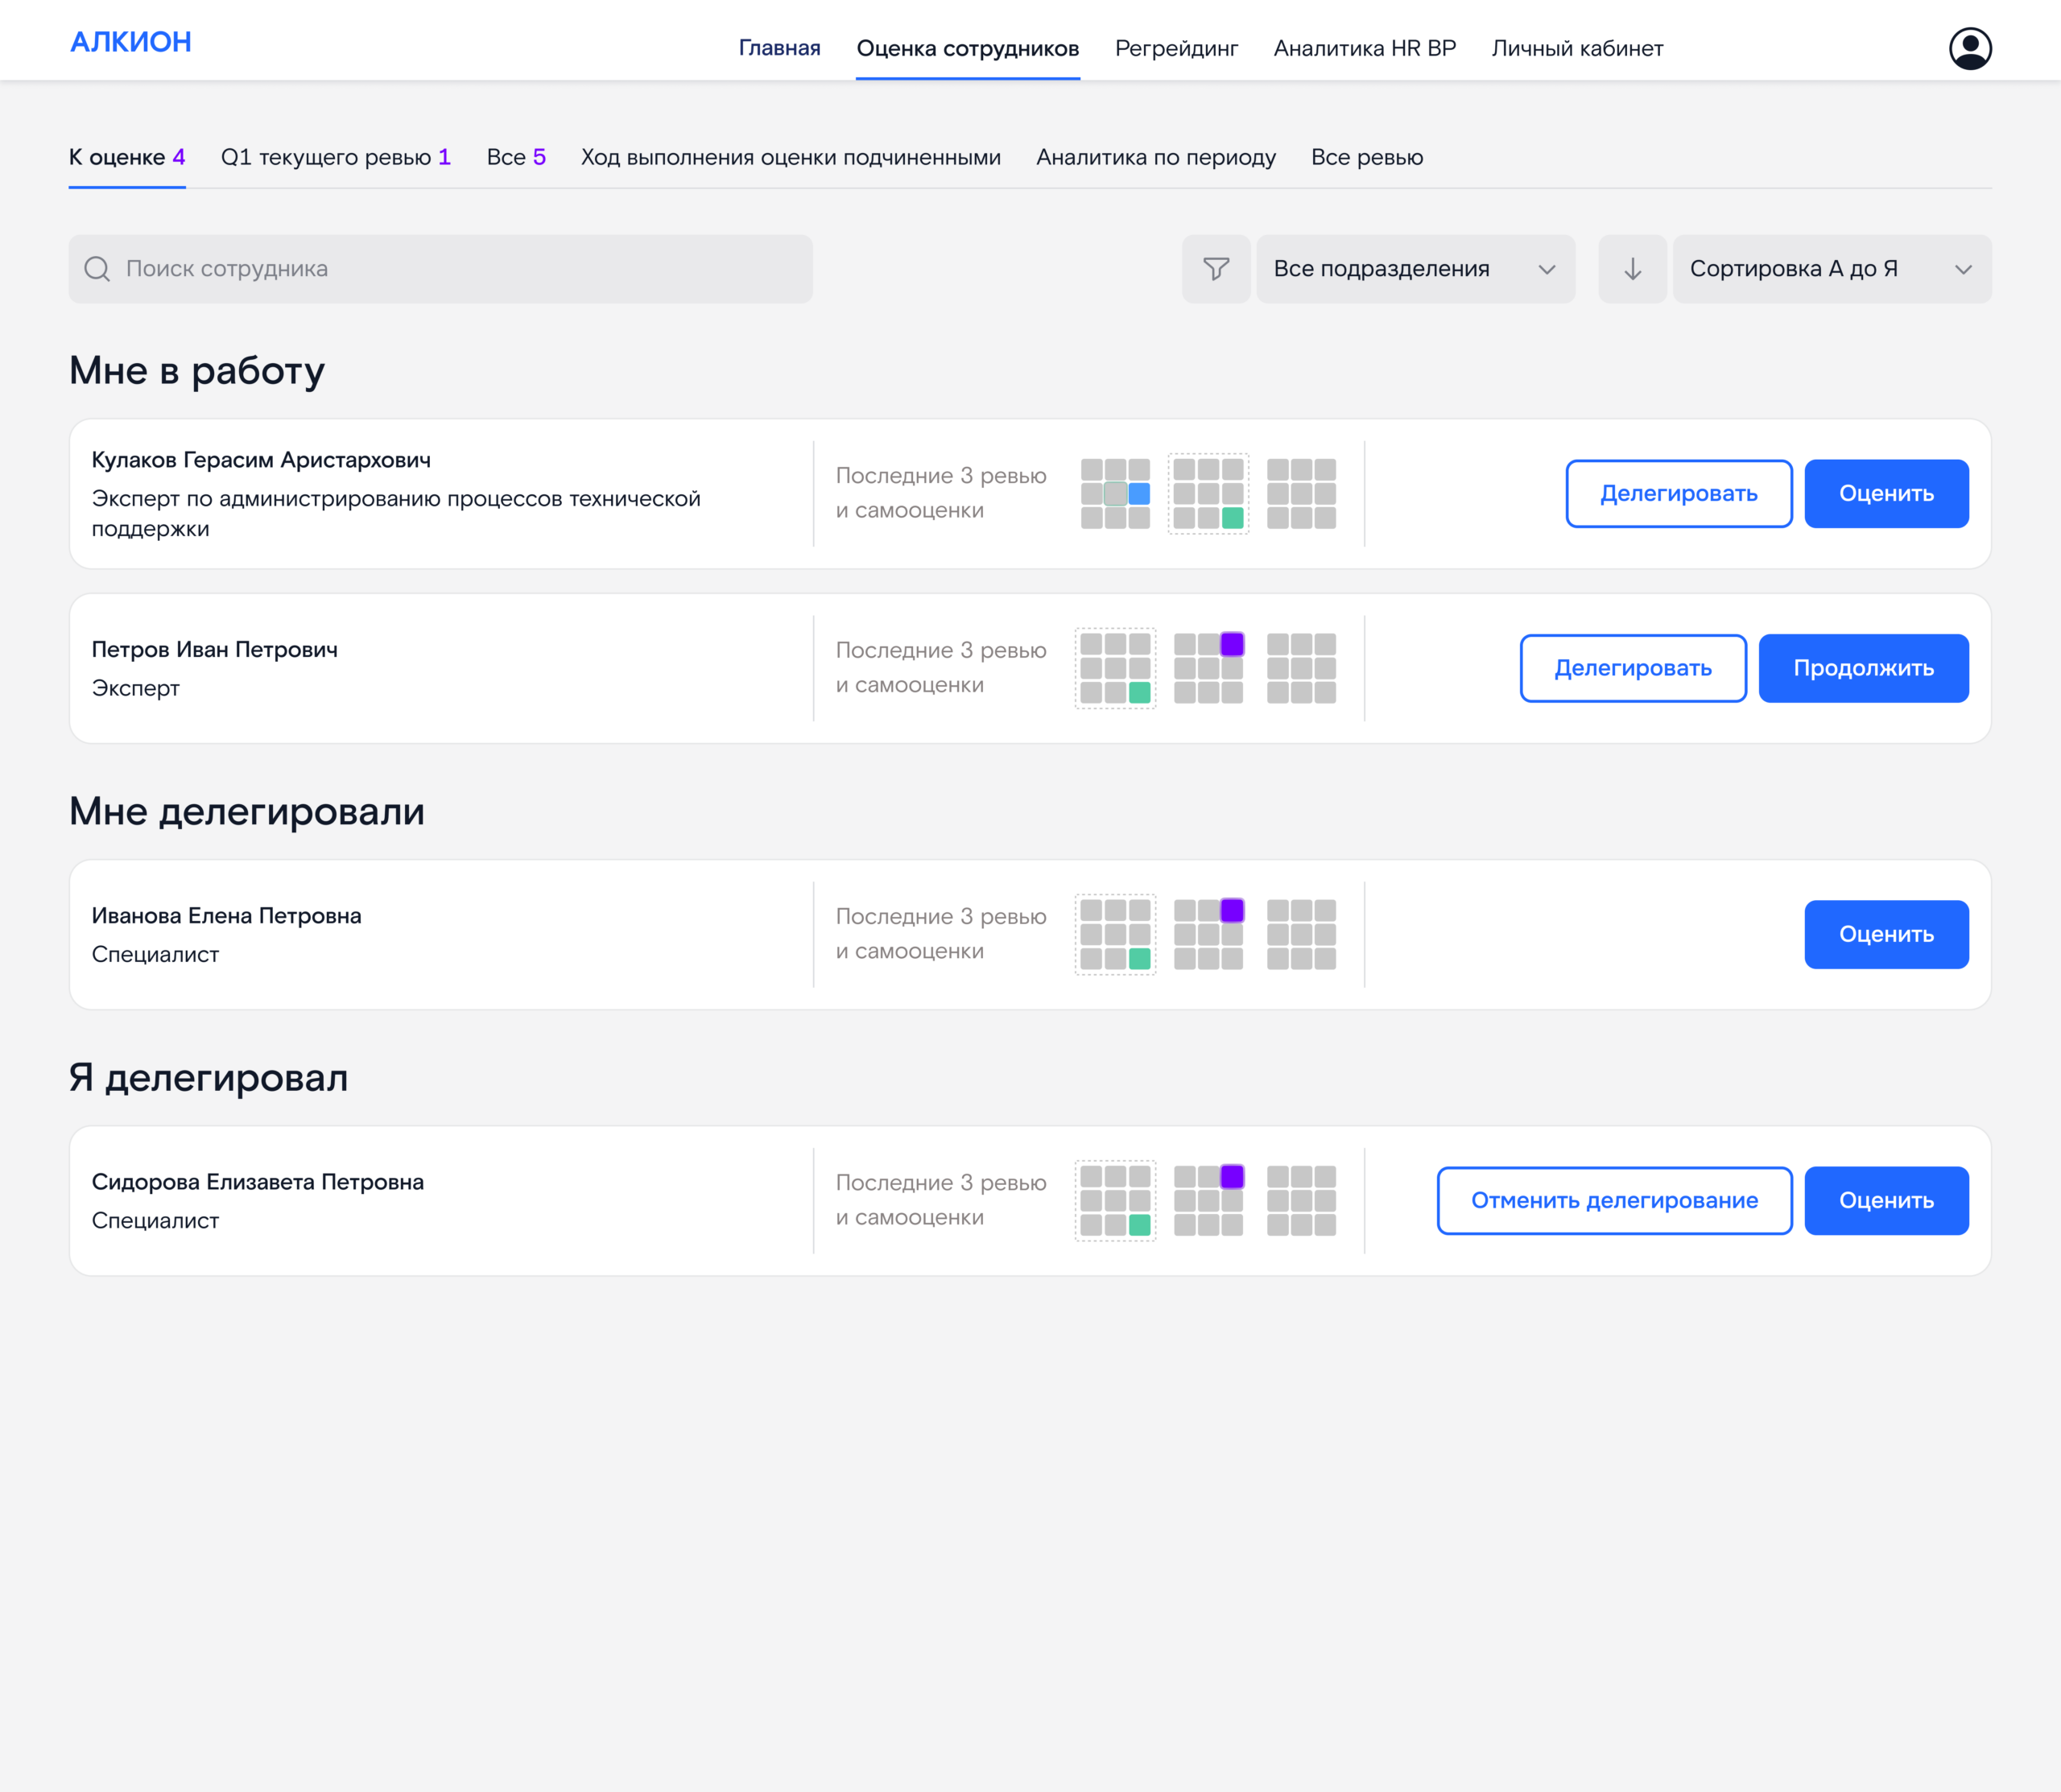
Task: Click the funnel filter icon
Action: [1216, 269]
